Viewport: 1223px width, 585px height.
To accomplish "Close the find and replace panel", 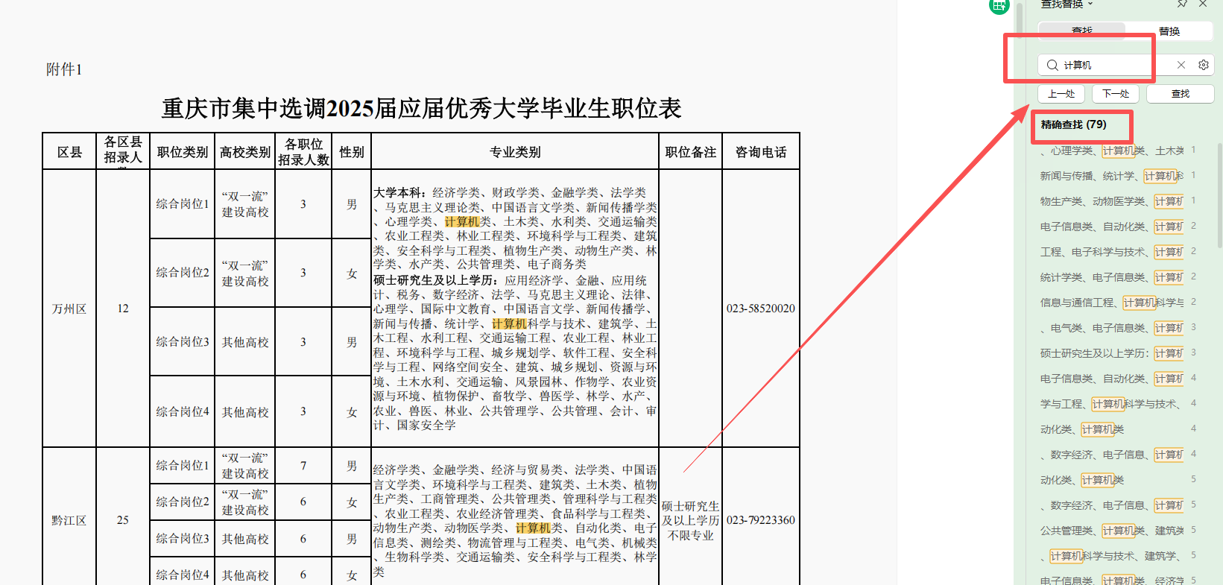I will pos(1203,4).
